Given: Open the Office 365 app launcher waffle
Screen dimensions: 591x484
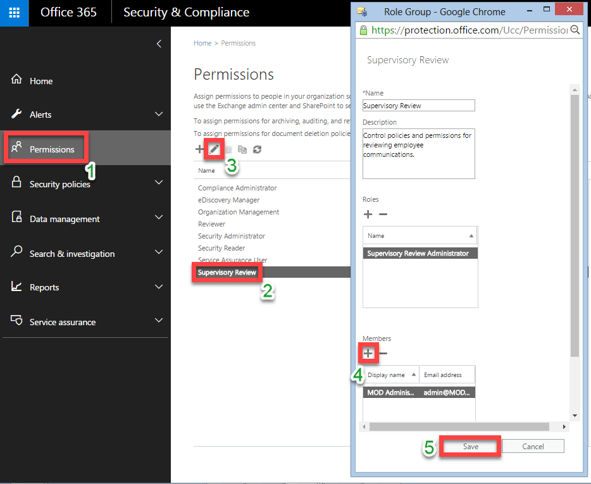Looking at the screenshot, I should pos(14,13).
